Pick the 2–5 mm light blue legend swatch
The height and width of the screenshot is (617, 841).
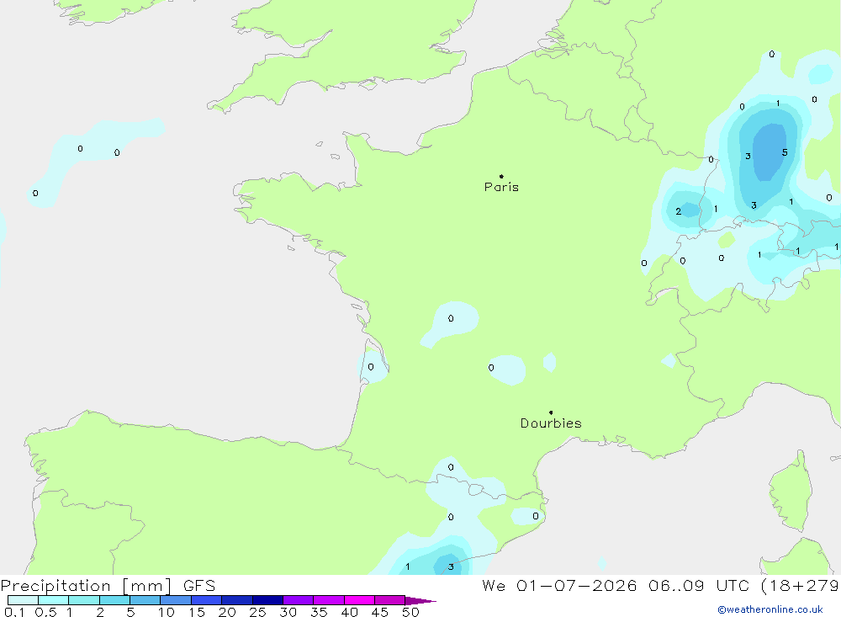(x=114, y=600)
